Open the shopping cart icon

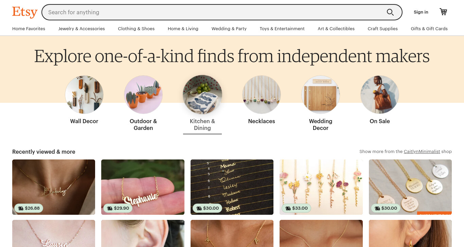click(443, 12)
